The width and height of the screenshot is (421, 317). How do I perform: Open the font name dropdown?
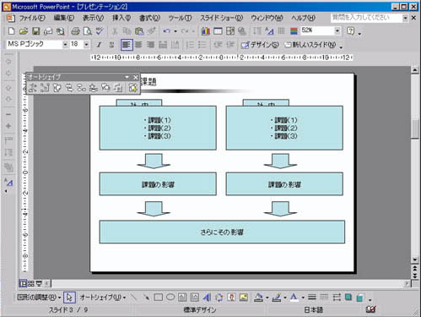point(65,45)
